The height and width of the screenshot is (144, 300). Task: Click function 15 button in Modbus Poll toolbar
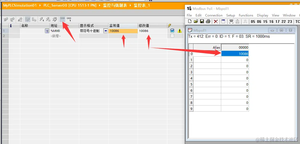point(265,22)
